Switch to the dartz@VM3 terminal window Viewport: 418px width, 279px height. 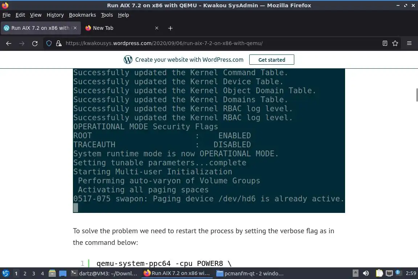coord(104,274)
